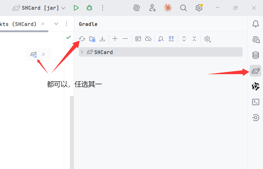Click folder with grid icon in Gradle toolbar
This screenshot has width=263, height=169.
(x=92, y=39)
